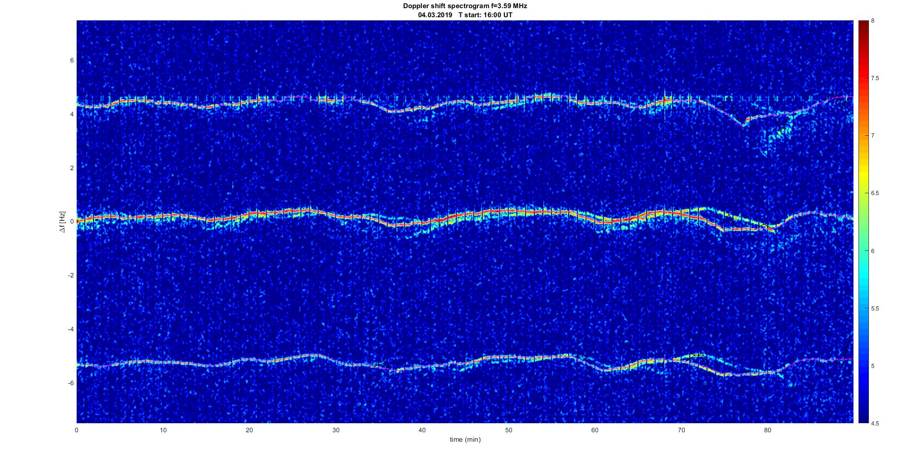This screenshot has width=907, height=454.
Task: Click the x-axis tick label '10'
Action: 163,430
